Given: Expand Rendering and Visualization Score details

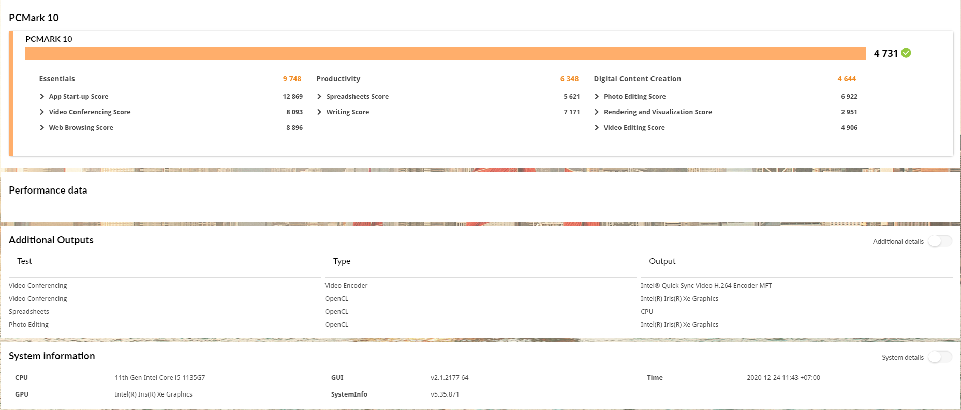Looking at the screenshot, I should 597,112.
